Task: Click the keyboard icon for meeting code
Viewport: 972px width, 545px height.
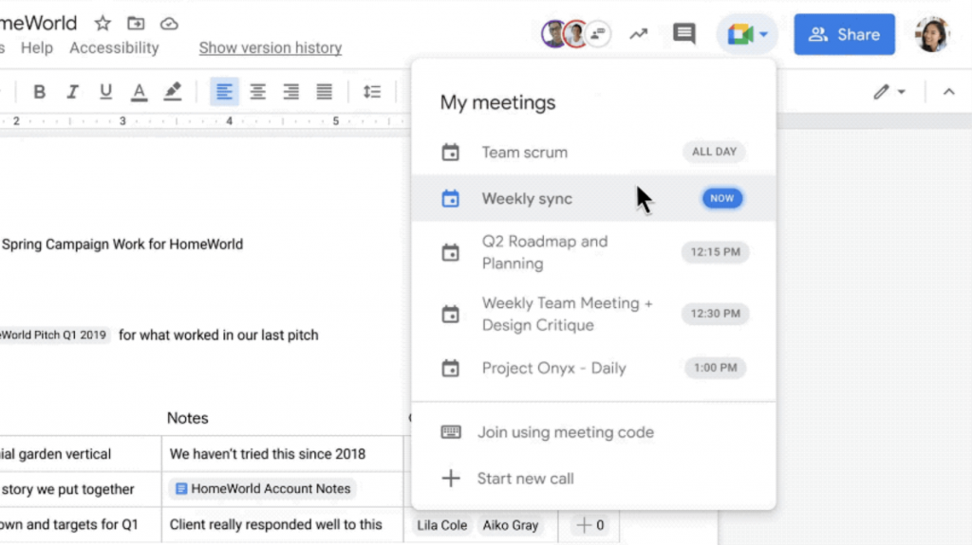Action: click(451, 431)
